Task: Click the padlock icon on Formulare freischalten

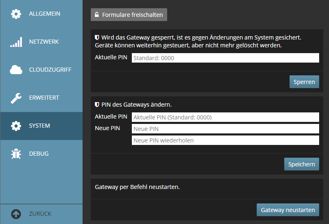Action: [x=97, y=15]
